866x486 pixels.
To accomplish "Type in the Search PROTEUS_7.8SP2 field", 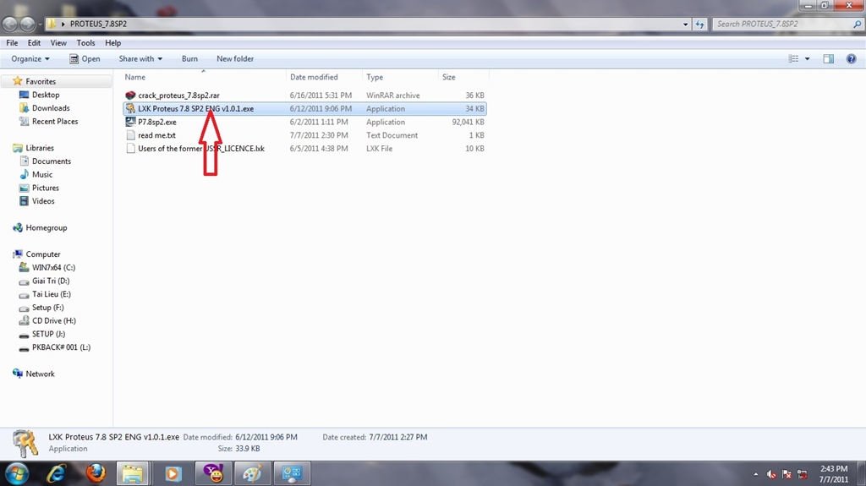I will (x=778, y=24).
